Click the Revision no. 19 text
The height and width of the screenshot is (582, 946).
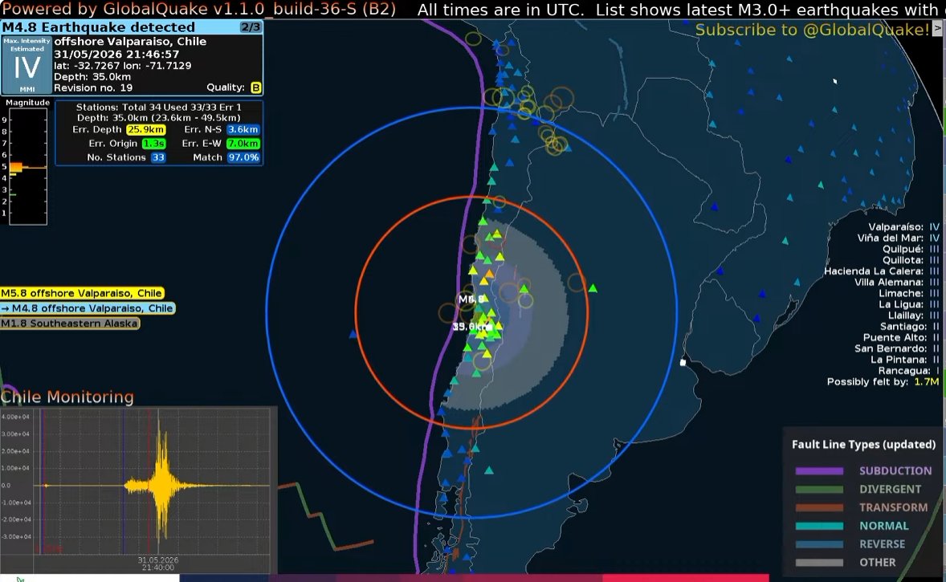point(93,88)
